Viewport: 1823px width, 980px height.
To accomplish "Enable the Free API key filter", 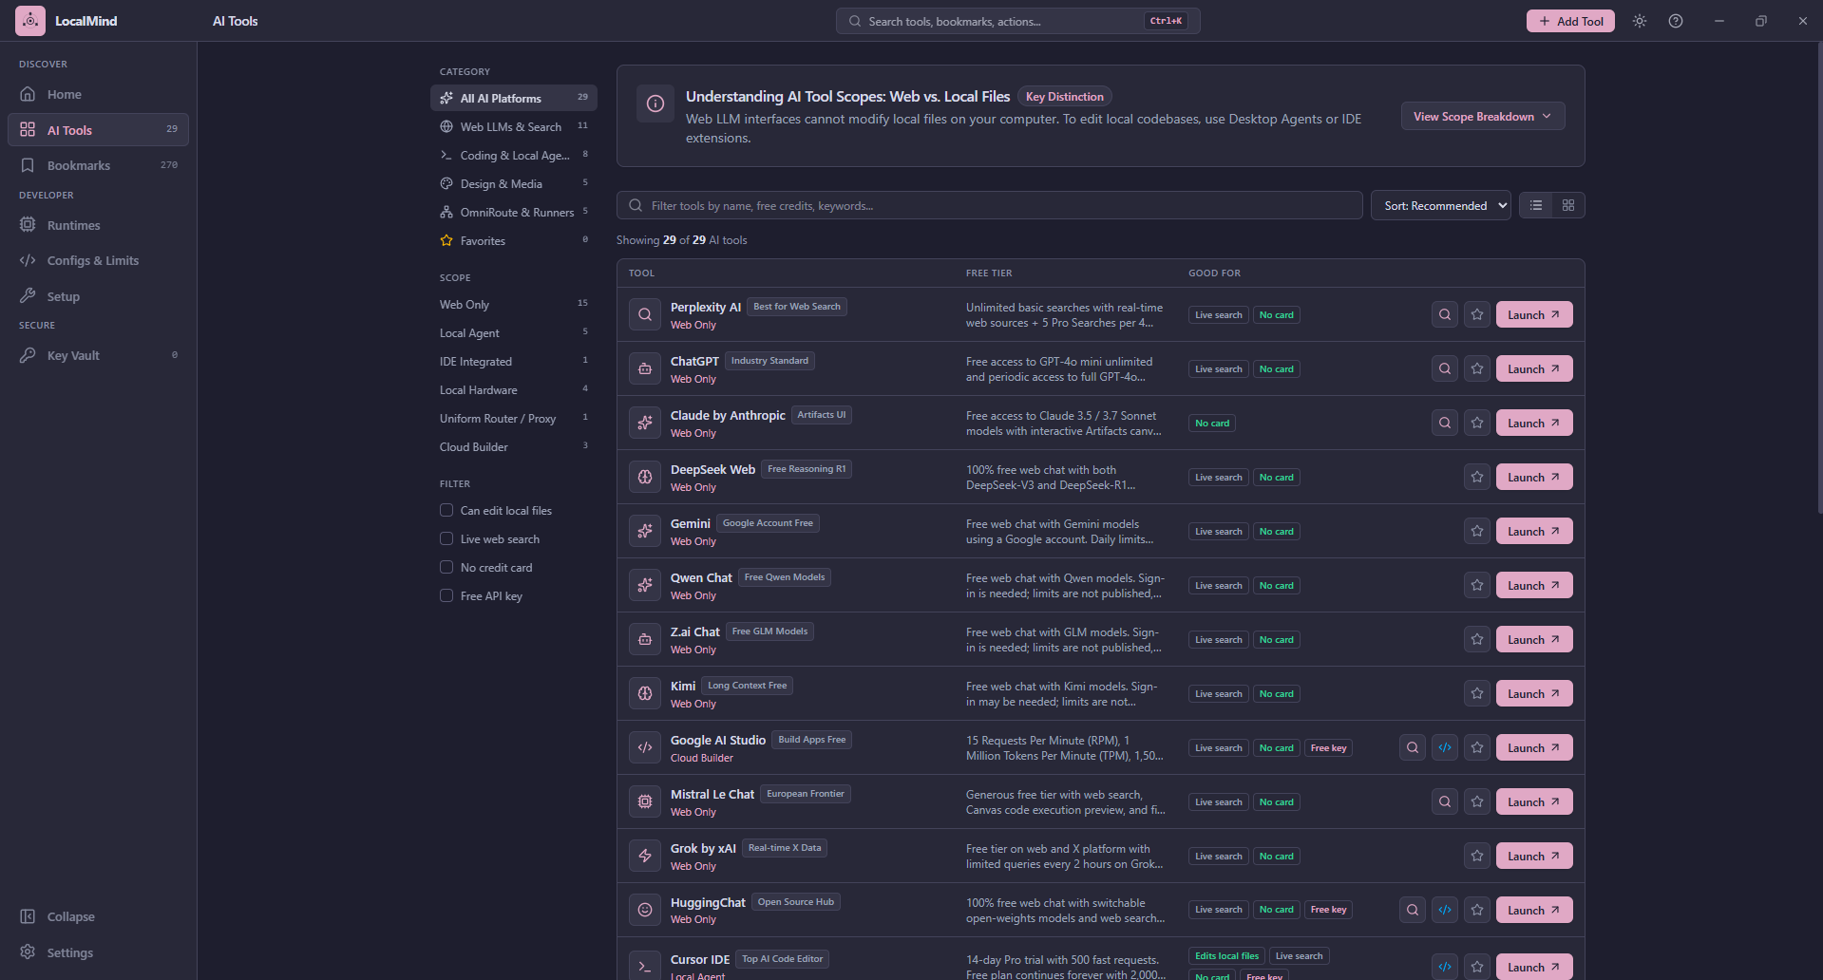I will (446, 595).
